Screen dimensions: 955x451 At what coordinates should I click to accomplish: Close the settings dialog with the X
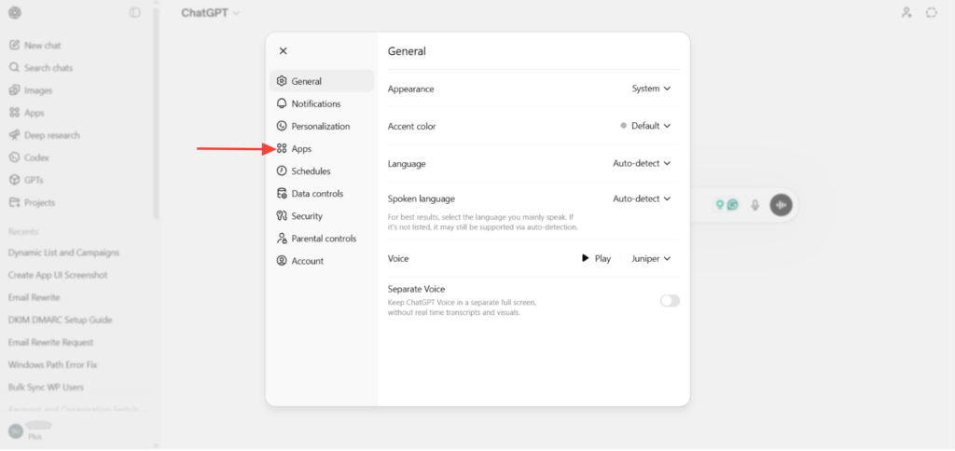click(283, 51)
